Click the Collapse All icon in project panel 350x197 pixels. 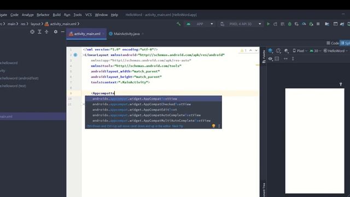click(46, 32)
